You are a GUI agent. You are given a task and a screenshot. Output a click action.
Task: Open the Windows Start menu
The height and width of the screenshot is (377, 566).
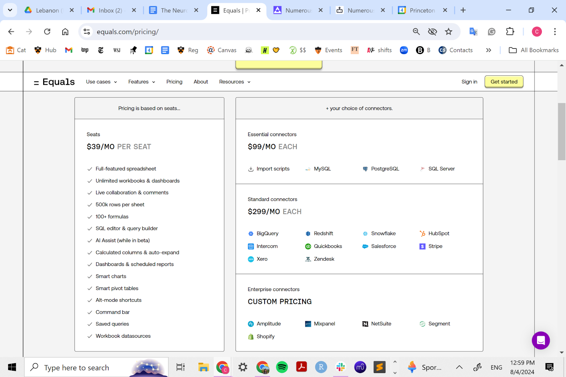12,367
